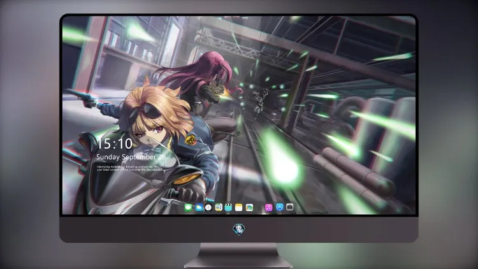Open the Clock app in the dock
The width and height of the screenshot is (478, 269).
tap(208, 208)
